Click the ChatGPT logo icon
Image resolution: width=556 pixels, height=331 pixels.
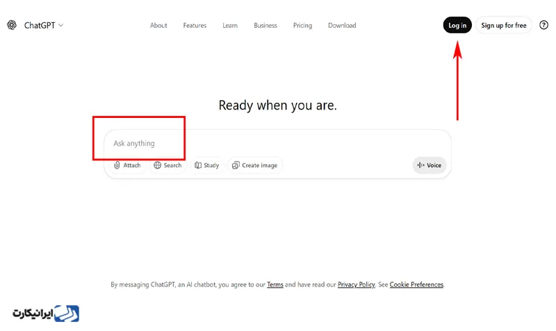[x=12, y=25]
